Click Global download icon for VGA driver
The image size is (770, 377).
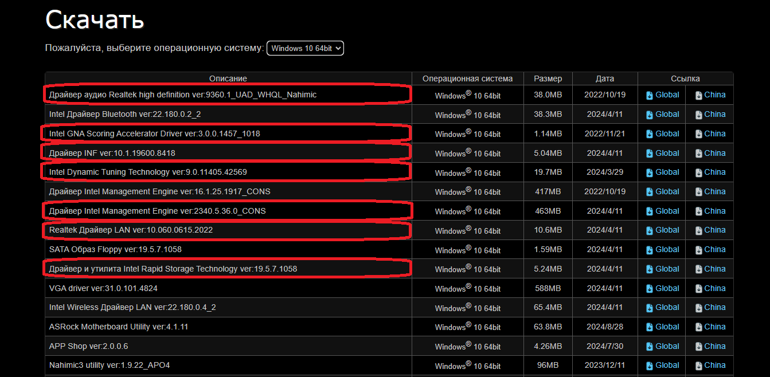[x=650, y=289]
